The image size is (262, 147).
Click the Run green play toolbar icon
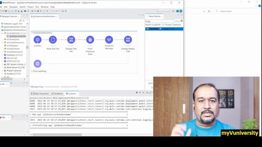38,11
